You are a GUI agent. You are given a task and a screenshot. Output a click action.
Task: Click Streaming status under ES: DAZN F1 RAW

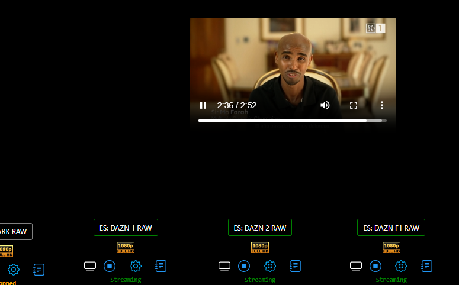pyautogui.click(x=391, y=280)
